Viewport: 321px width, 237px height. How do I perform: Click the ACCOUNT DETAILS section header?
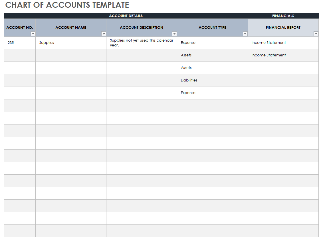pos(126,16)
